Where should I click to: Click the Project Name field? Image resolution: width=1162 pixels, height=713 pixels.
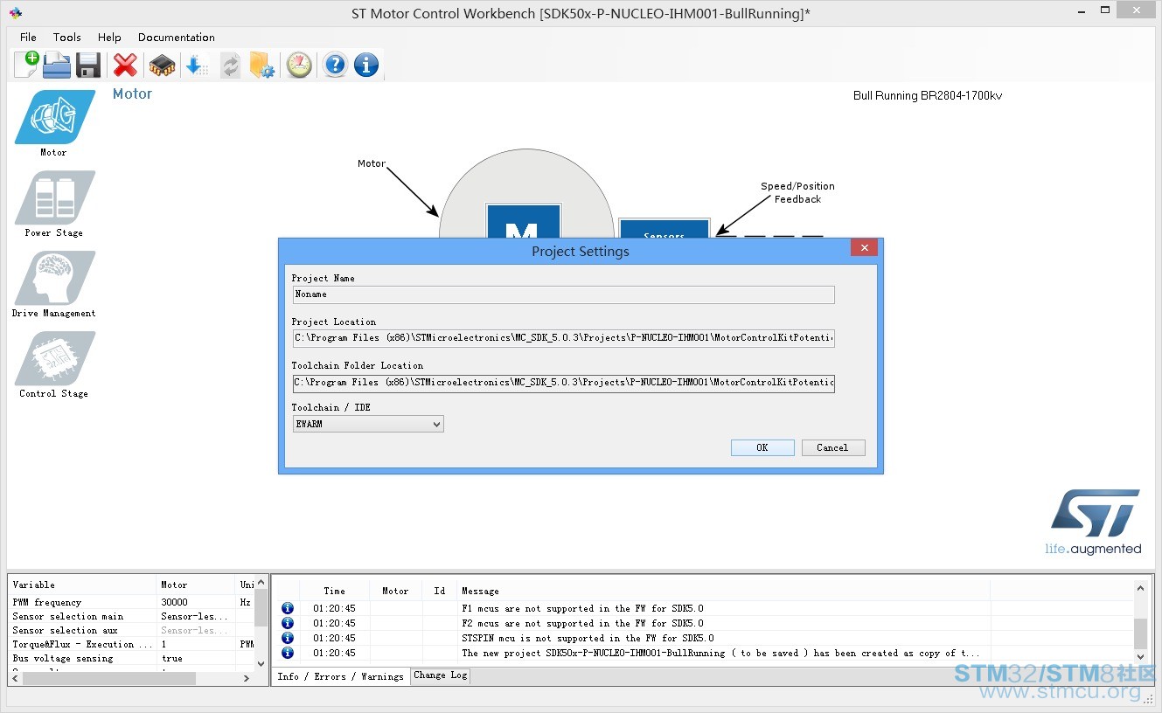[564, 294]
